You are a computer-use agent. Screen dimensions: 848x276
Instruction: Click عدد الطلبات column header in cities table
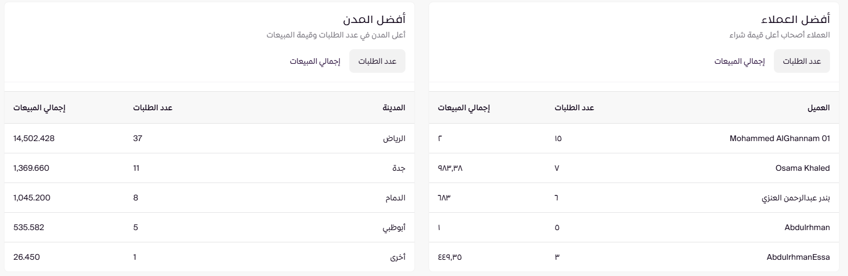coord(152,107)
